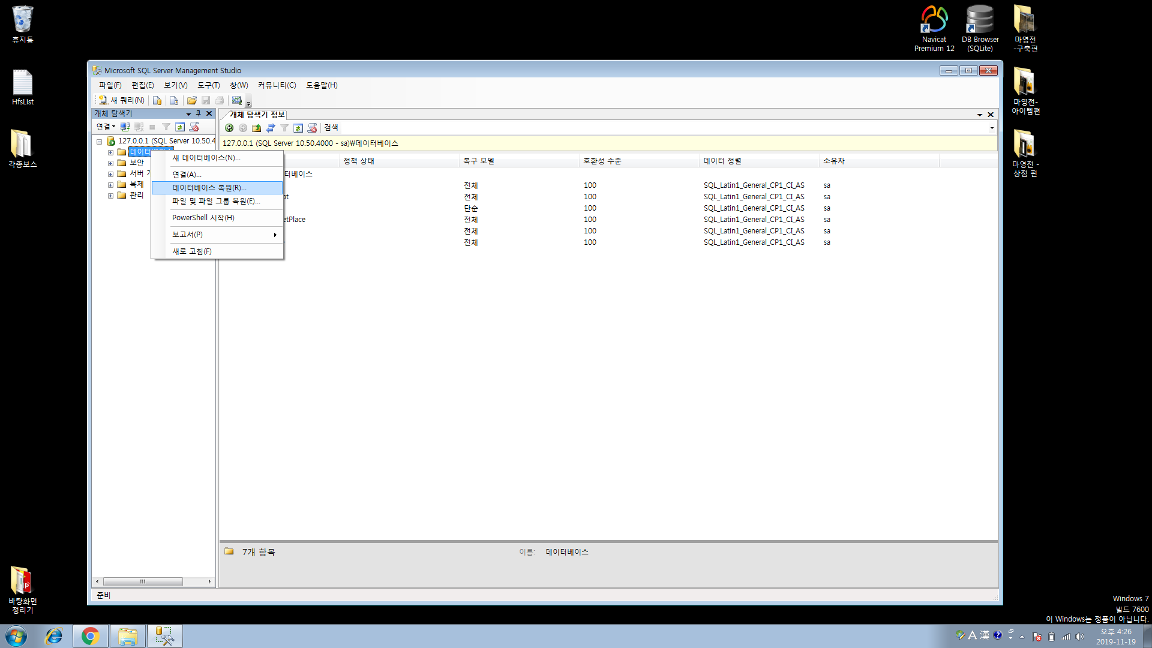Sort by 정책 상태 column header
The height and width of the screenshot is (648, 1152).
398,161
